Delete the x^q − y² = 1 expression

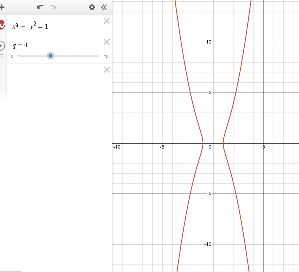pyautogui.click(x=107, y=21)
